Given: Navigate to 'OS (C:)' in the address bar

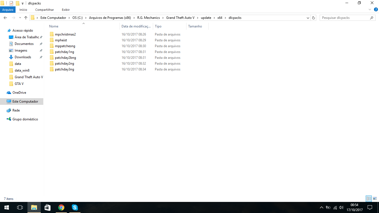Looking at the screenshot, I should tap(78, 18).
